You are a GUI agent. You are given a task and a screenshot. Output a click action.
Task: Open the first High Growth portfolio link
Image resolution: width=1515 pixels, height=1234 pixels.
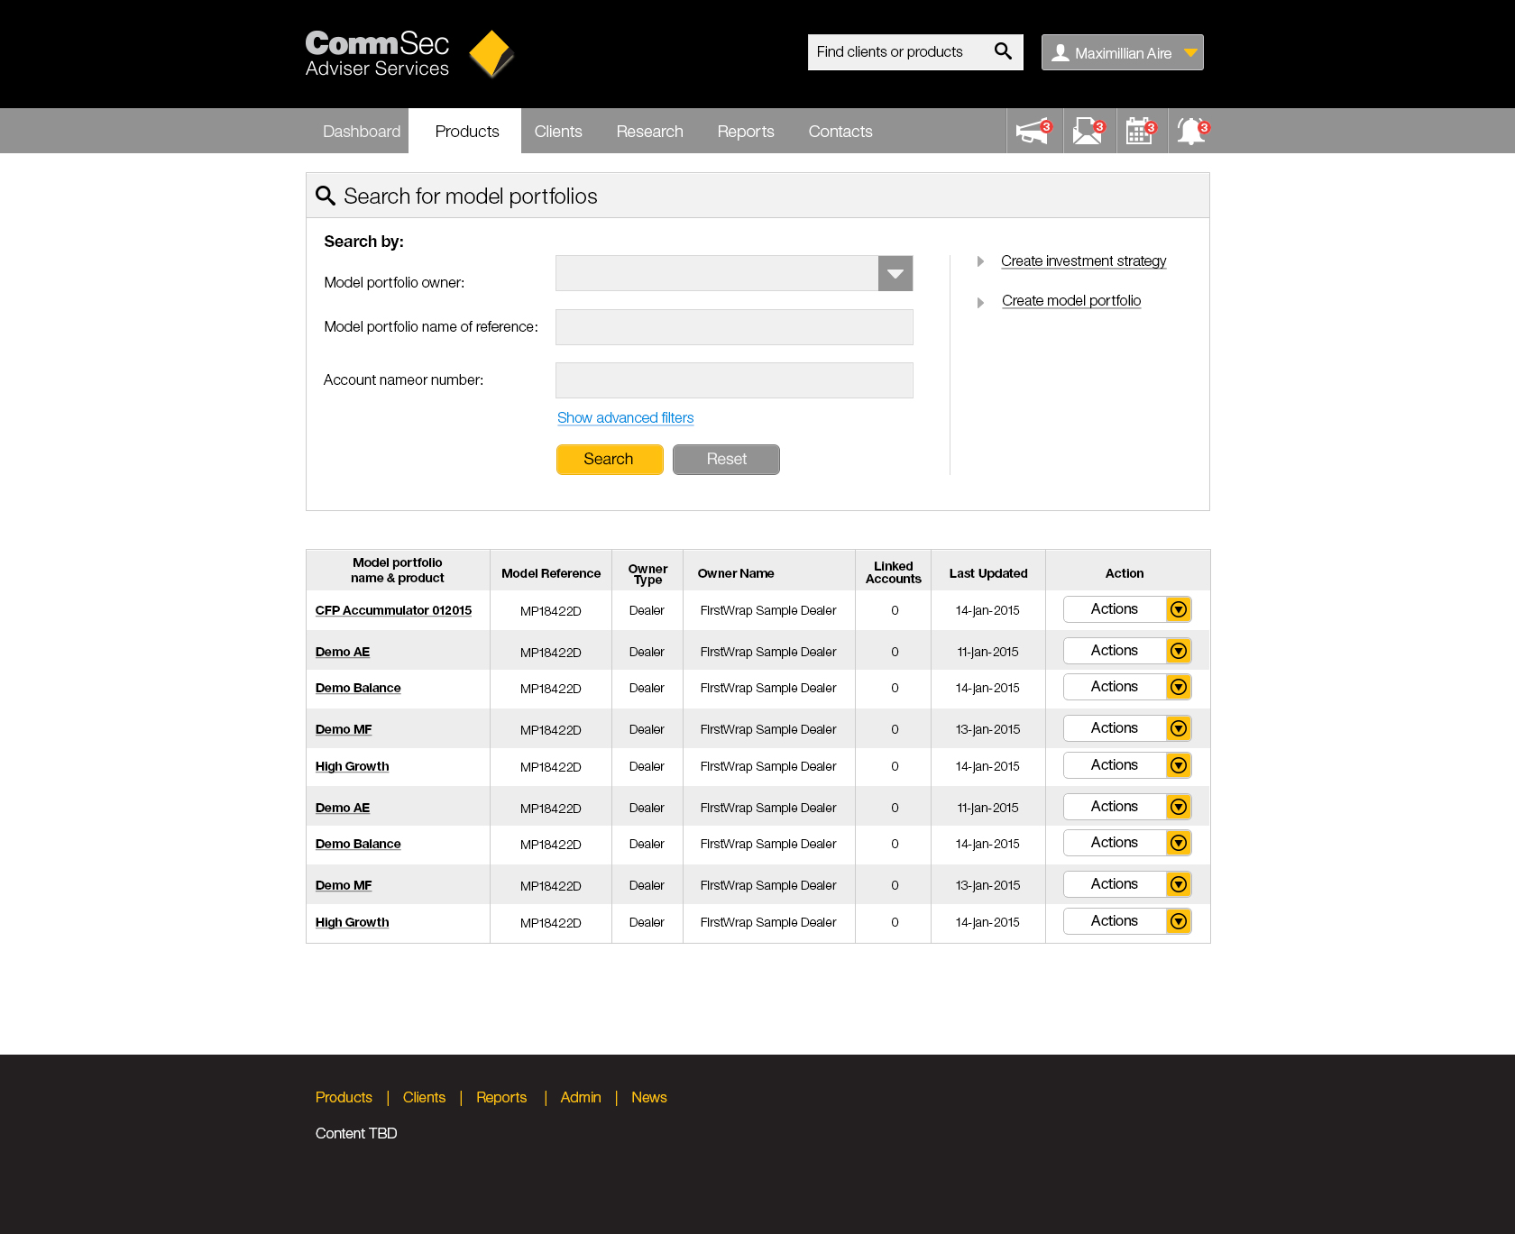click(x=352, y=767)
